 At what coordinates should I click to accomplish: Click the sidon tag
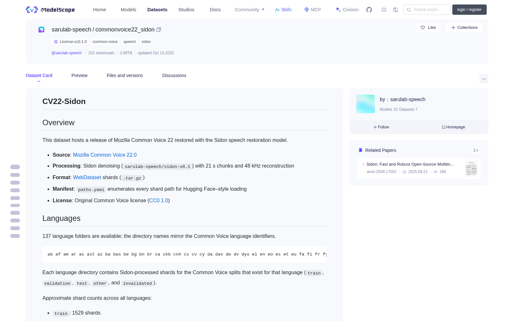click(146, 42)
